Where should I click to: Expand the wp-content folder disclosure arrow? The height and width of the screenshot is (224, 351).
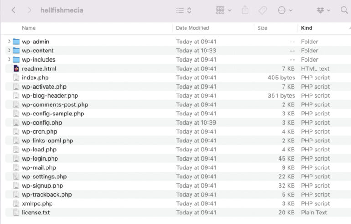tap(9, 51)
